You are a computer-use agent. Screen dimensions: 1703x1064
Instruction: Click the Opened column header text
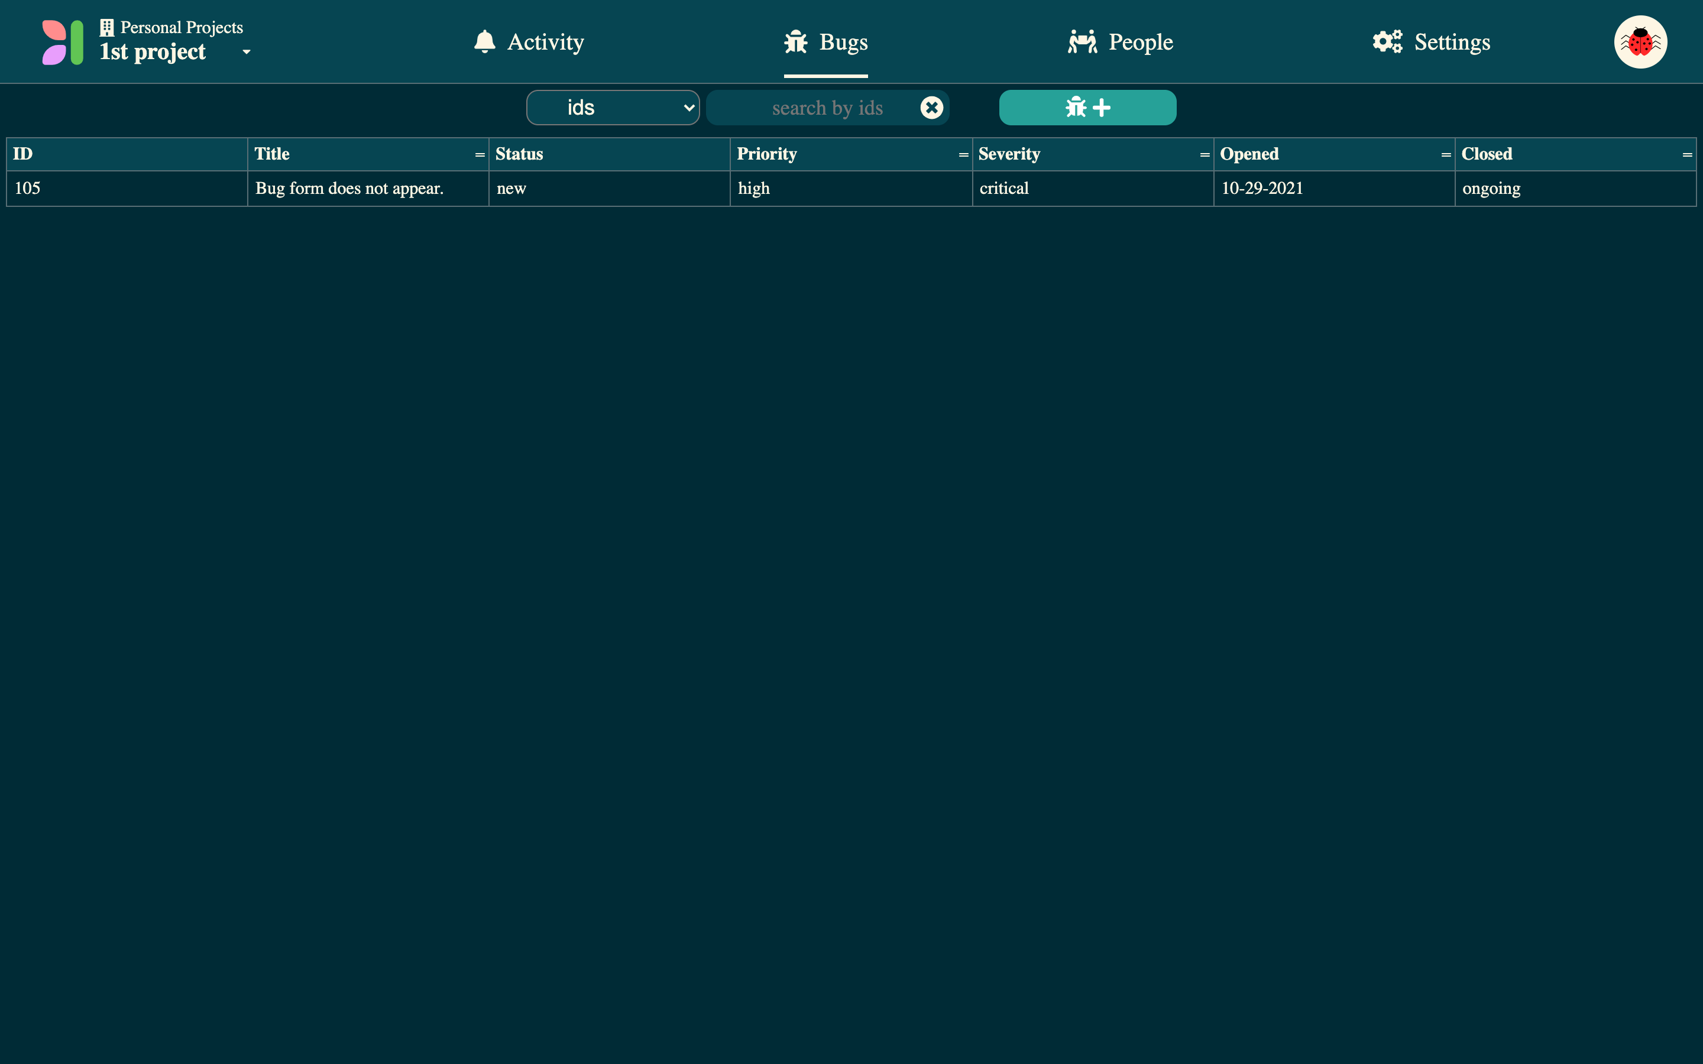(1249, 154)
